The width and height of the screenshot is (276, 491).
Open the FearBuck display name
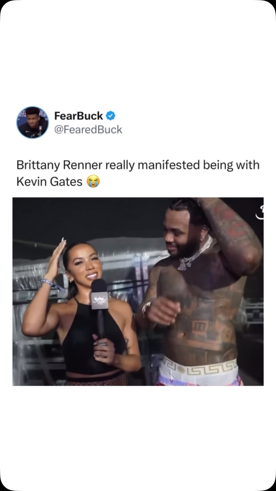click(78, 116)
